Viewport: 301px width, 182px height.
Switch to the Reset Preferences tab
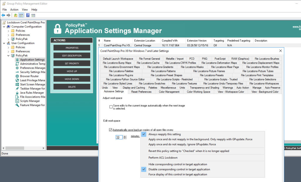point(141,92)
